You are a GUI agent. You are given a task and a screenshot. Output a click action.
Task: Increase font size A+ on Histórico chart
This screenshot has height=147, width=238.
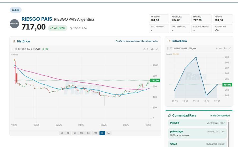pyautogui.click(x=153, y=49)
